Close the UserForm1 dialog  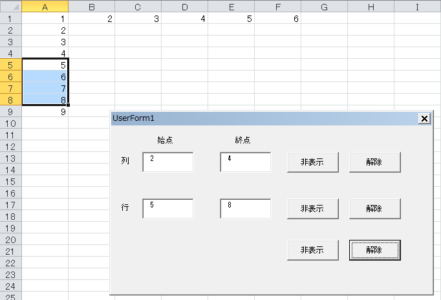click(424, 118)
